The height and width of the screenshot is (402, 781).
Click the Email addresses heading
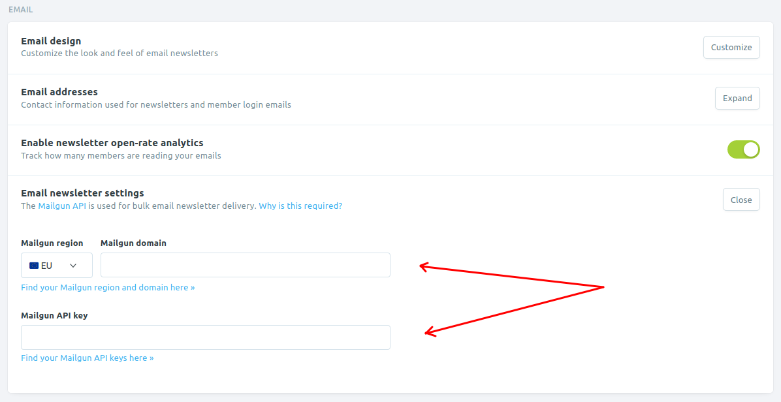coord(59,91)
